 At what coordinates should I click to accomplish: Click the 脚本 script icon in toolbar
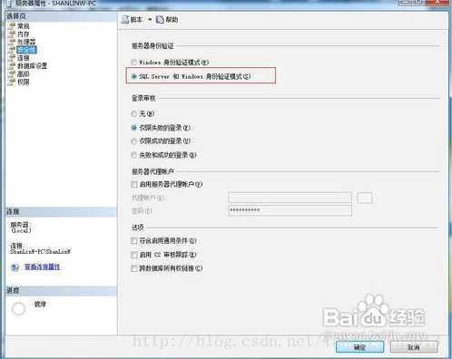coord(125,20)
